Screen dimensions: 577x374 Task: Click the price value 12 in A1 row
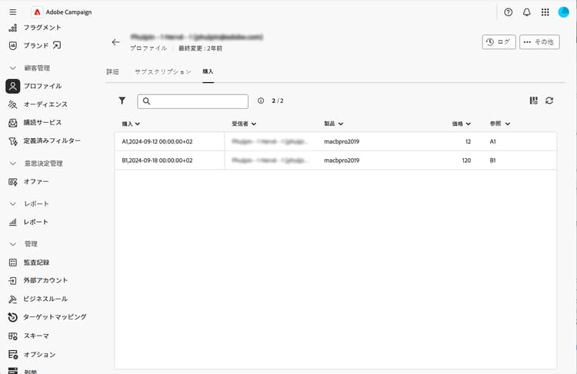(x=468, y=141)
